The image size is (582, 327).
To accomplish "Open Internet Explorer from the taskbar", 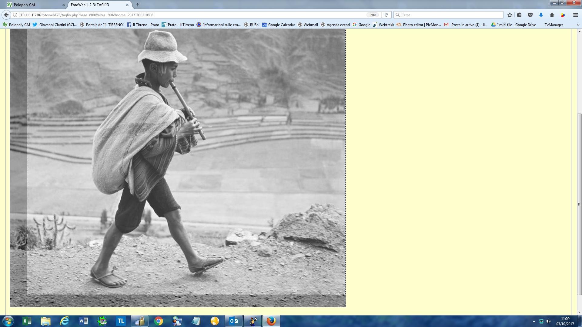I will click(65, 321).
